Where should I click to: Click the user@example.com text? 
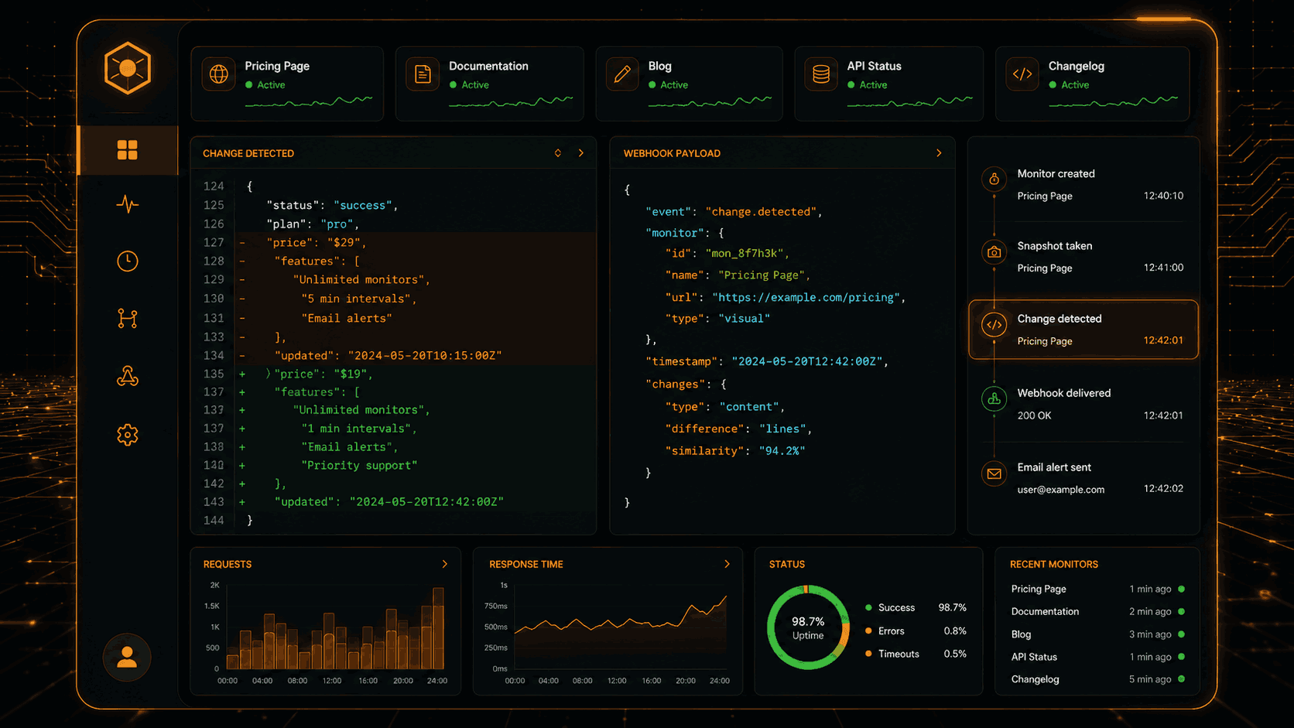coord(1061,490)
